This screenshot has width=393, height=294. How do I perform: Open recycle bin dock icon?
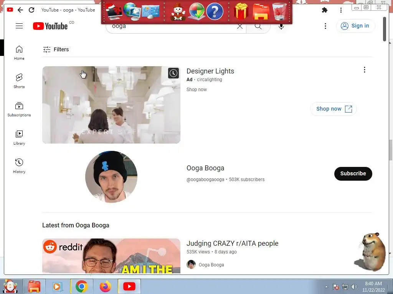279,11
